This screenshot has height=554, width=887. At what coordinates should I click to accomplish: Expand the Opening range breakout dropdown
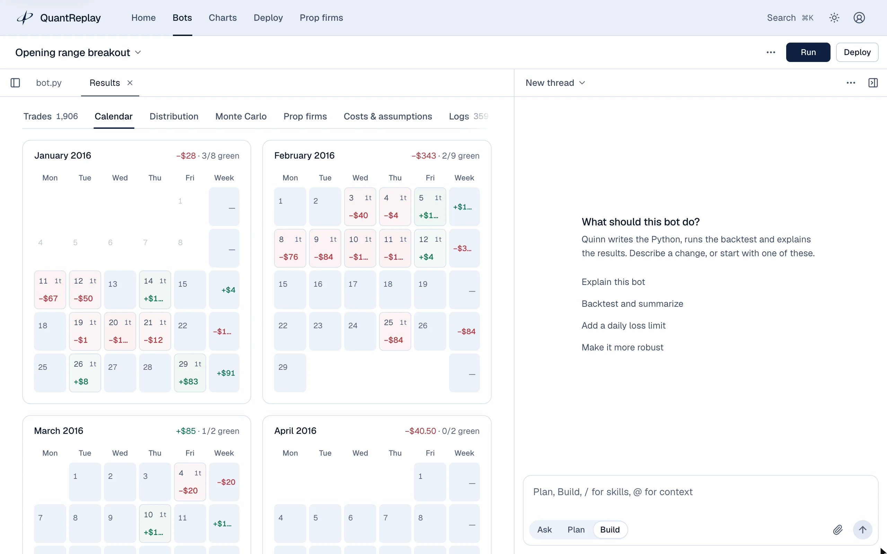click(x=78, y=52)
